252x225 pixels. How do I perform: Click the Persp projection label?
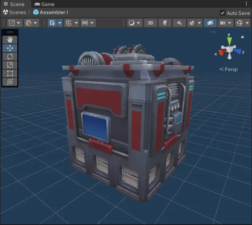pyautogui.click(x=228, y=69)
